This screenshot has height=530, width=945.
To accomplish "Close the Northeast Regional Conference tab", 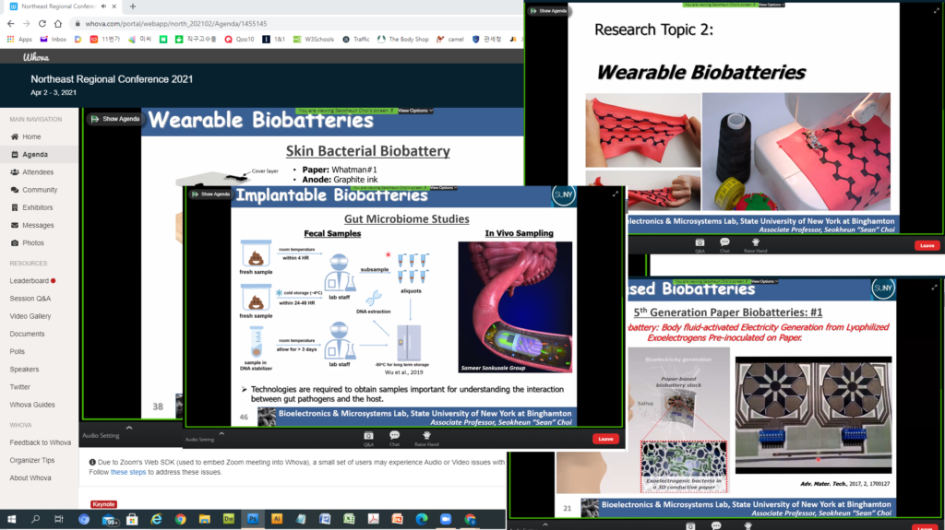I will coord(114,6).
